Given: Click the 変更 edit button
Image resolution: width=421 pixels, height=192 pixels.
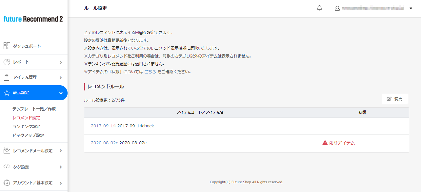Looking at the screenshot, I should point(395,99).
